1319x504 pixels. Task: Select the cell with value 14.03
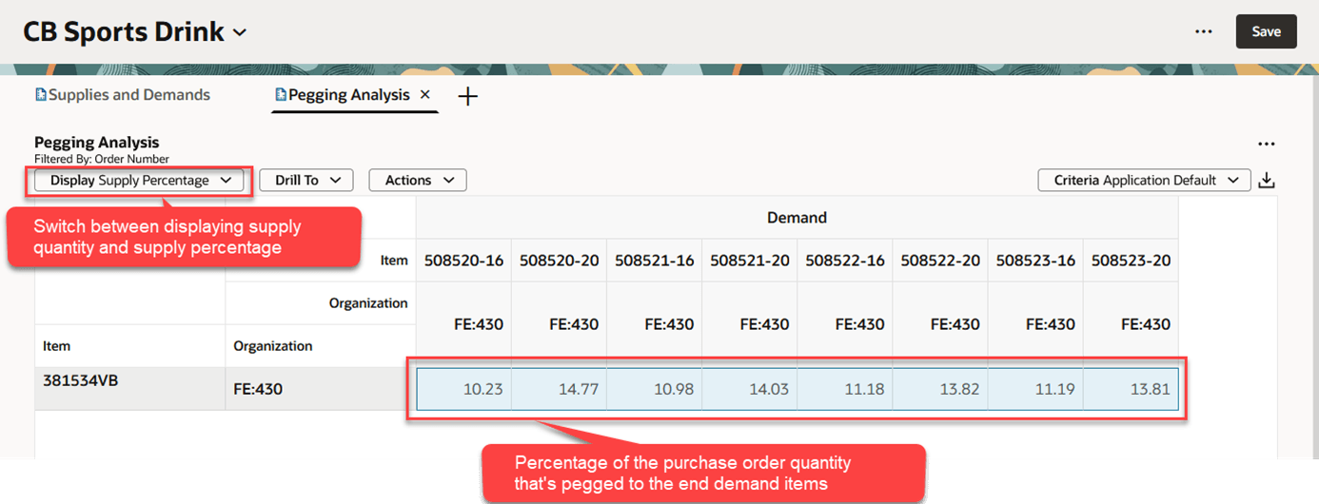[749, 389]
